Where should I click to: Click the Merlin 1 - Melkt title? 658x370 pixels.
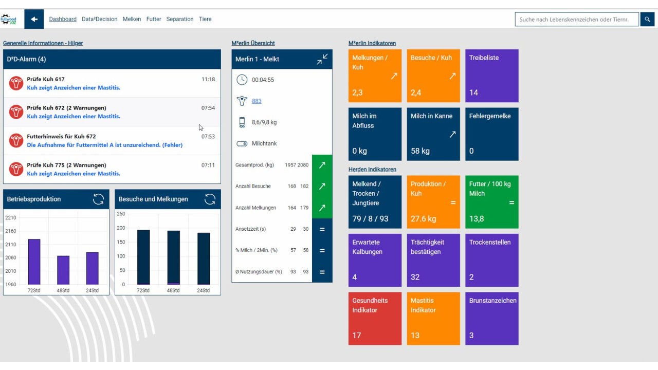257,59
